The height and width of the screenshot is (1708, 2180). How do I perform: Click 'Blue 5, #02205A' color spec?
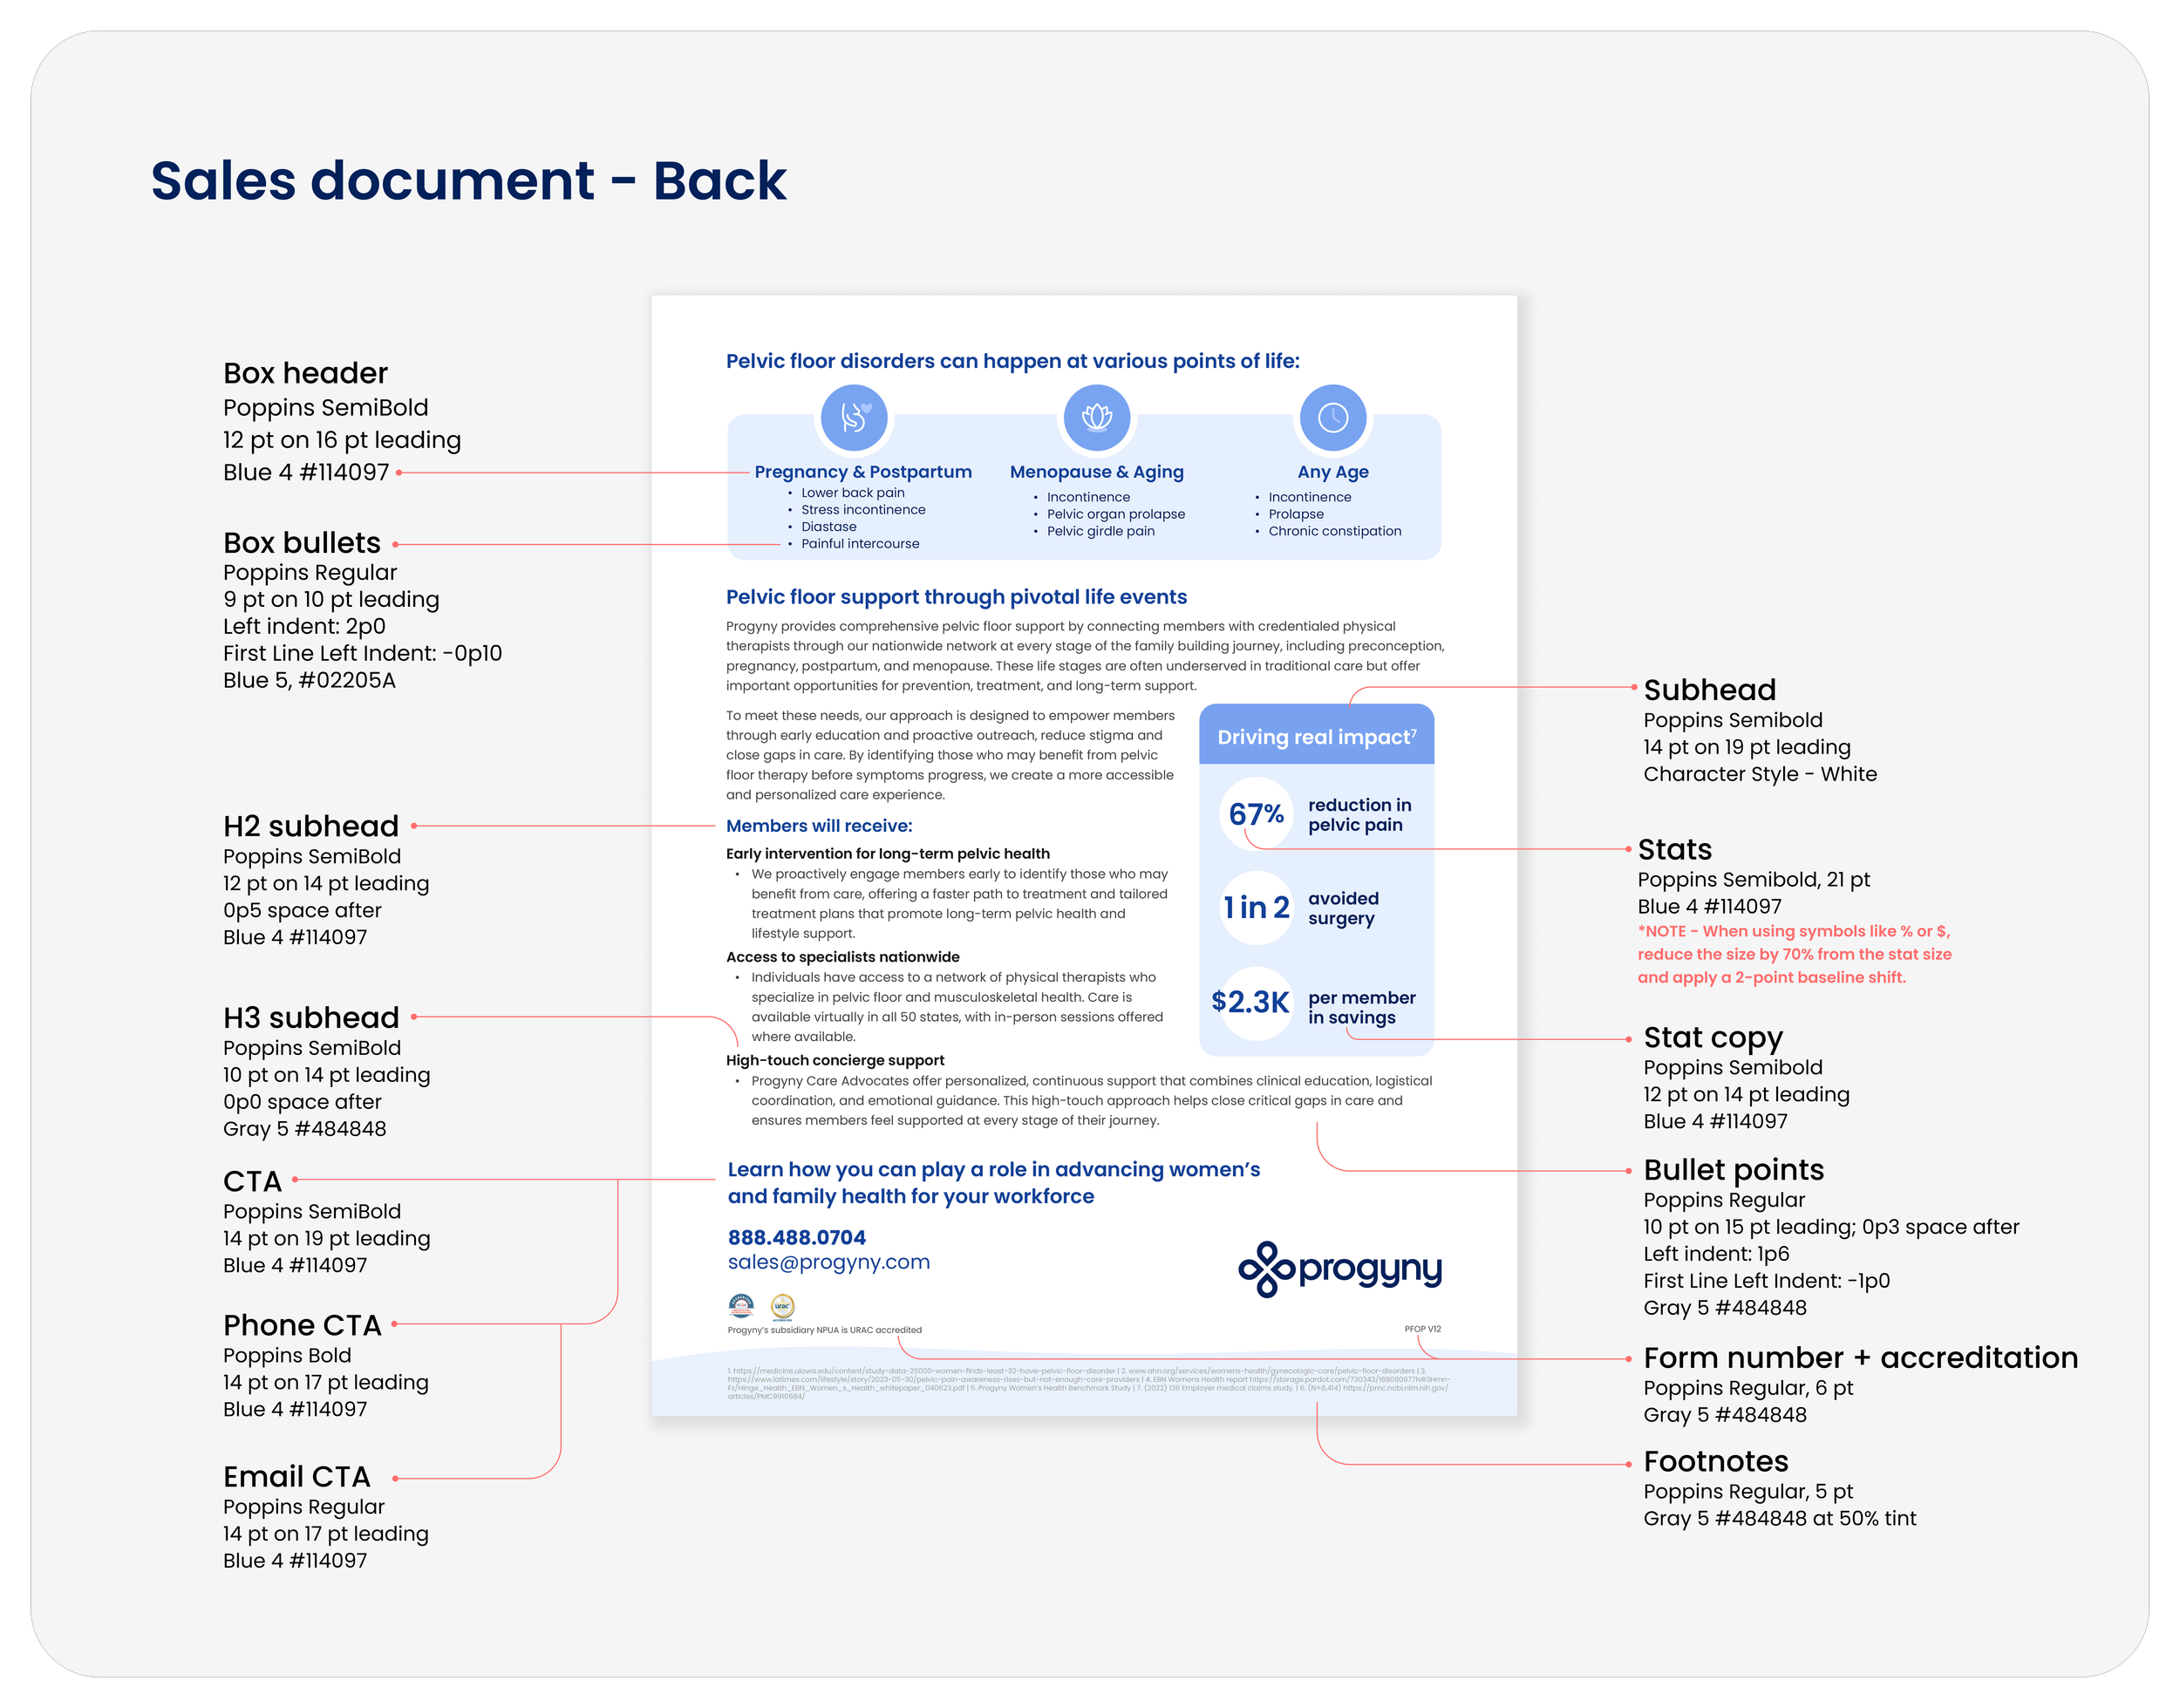click(x=309, y=680)
